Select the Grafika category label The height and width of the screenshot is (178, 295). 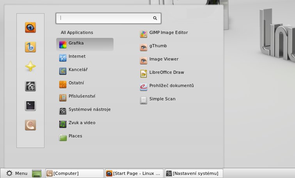76,43
